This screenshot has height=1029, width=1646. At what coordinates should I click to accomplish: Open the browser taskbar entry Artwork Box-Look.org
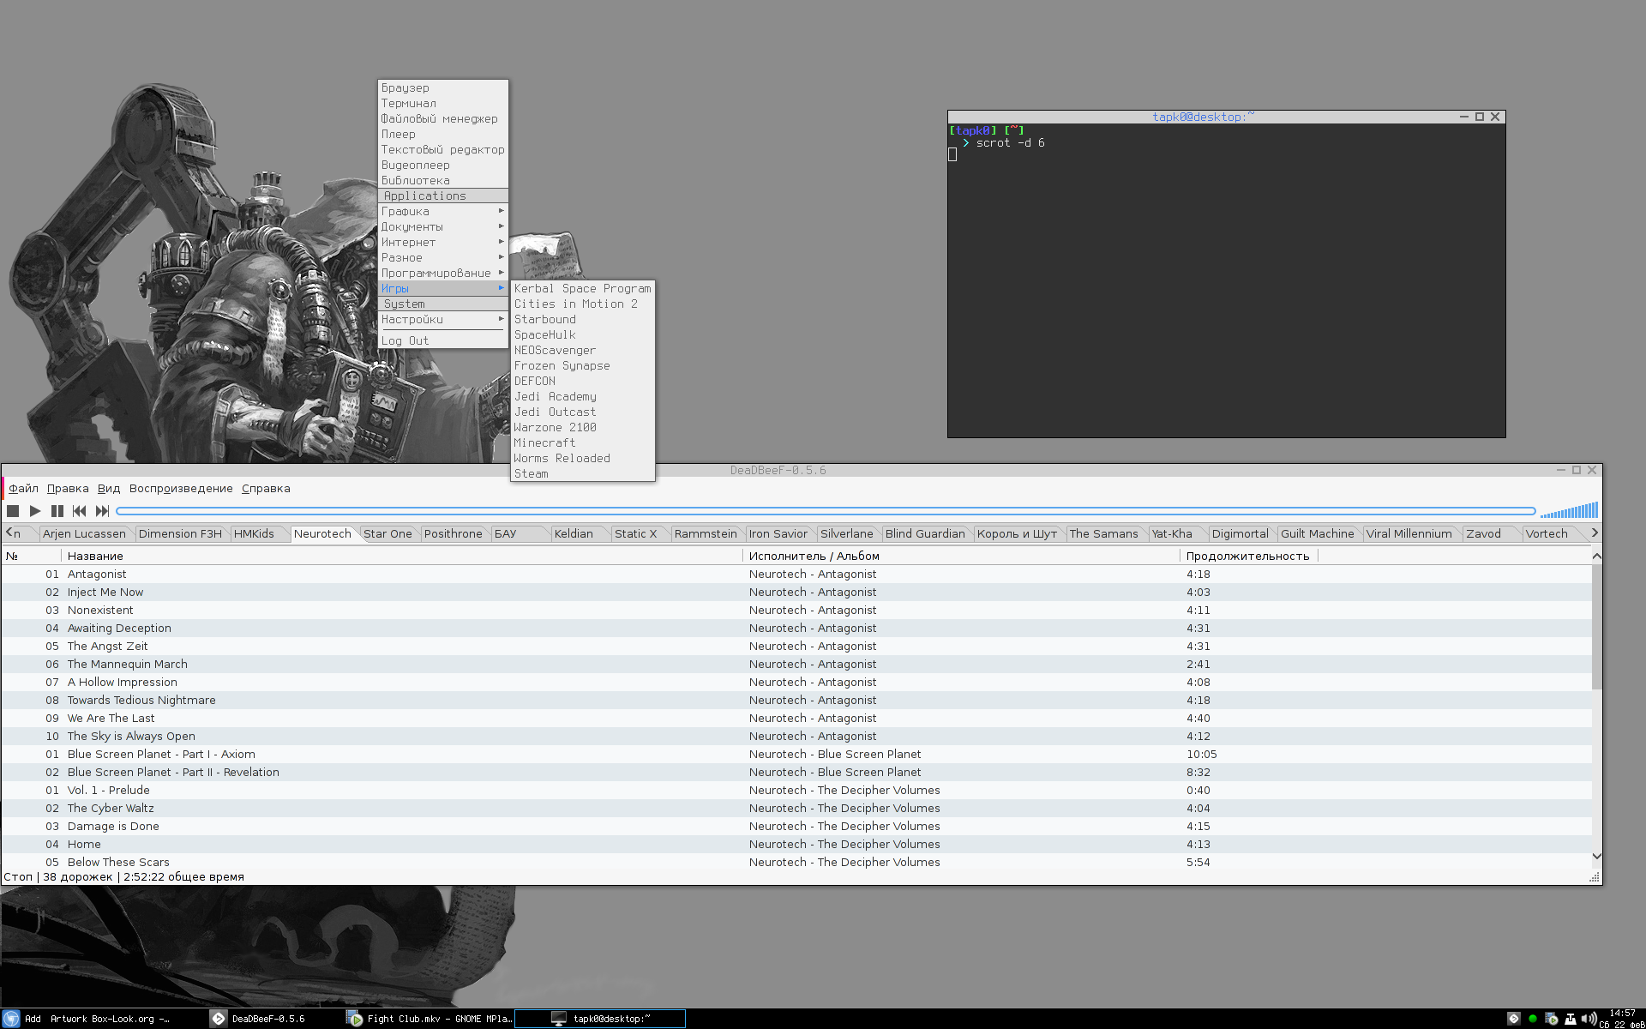(x=103, y=1019)
